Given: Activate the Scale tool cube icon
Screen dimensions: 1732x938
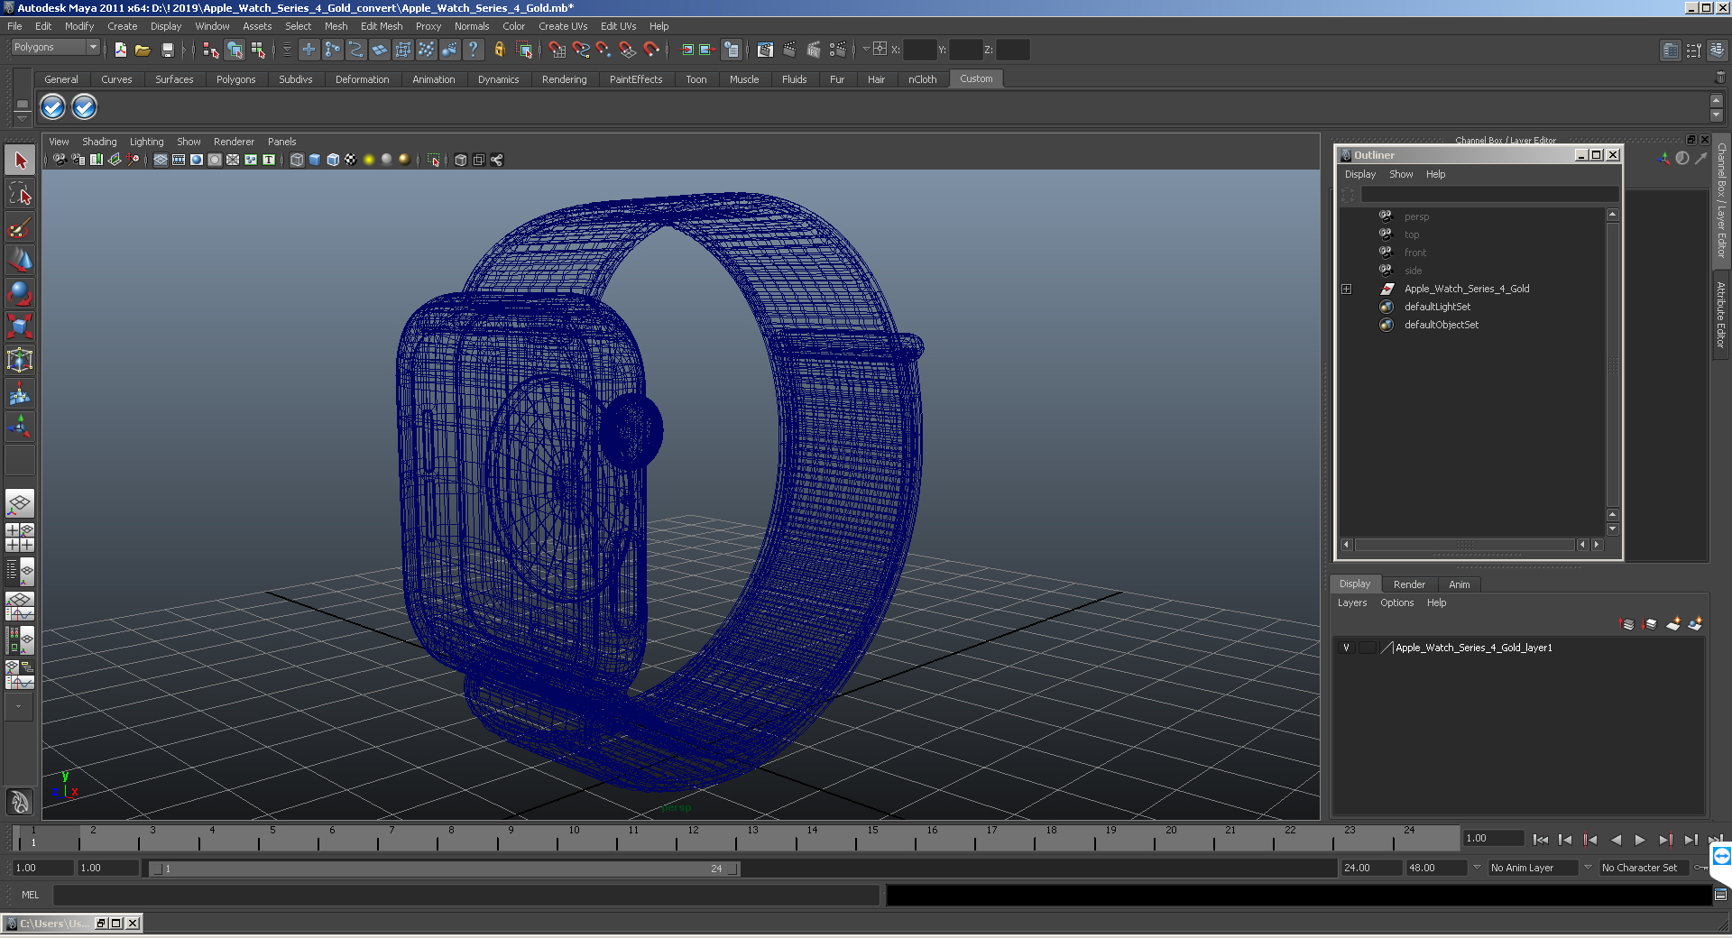Looking at the screenshot, I should click(x=20, y=326).
